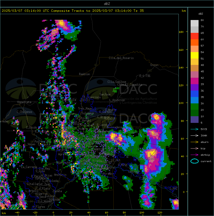The height and width of the screenshot is (216, 214).
Task: Click the TUPUNGATO town label
Action: [x=42, y=179]
